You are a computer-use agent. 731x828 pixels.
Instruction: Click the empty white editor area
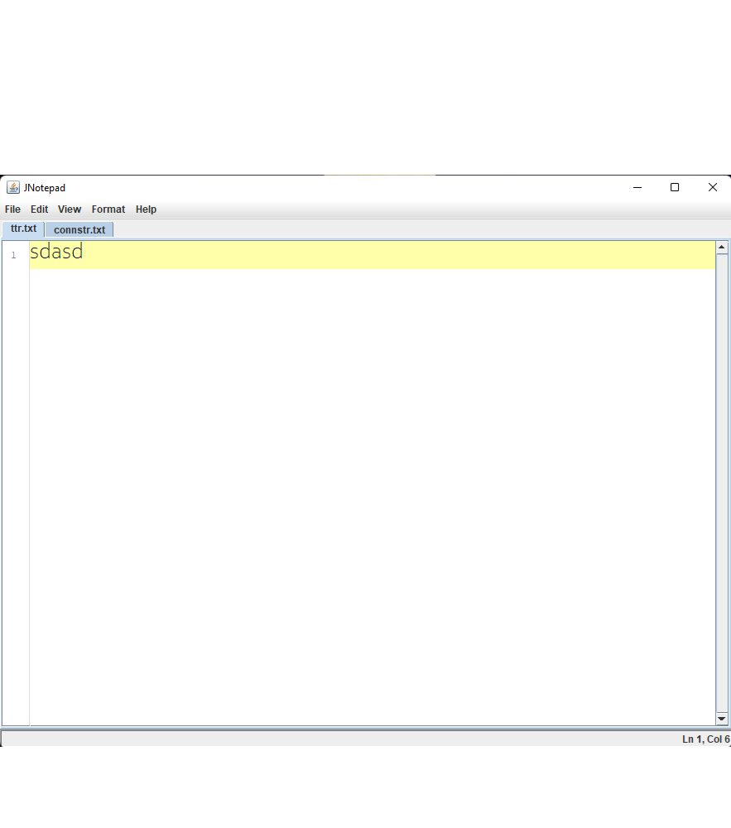[x=373, y=497]
